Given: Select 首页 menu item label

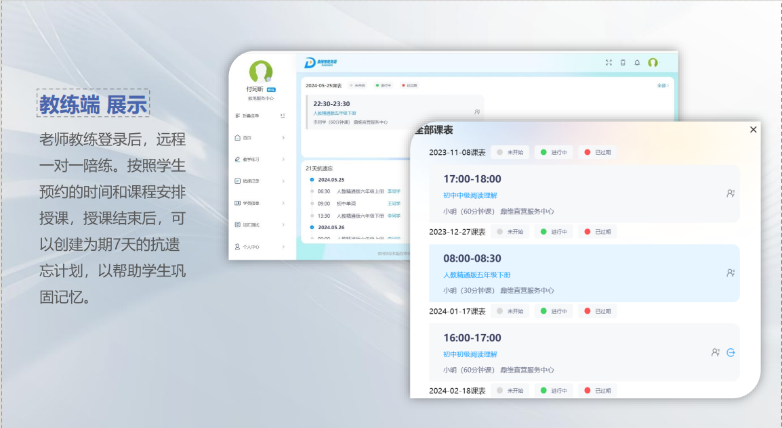Looking at the screenshot, I should [247, 138].
